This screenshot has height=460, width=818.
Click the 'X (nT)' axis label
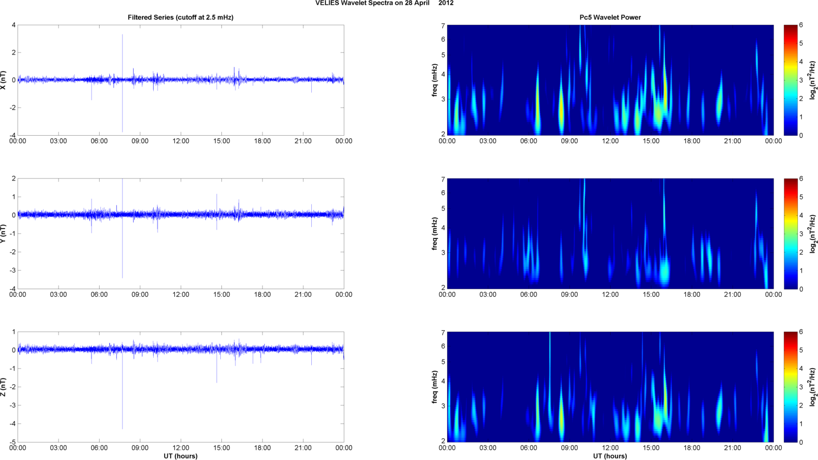[x=4, y=80]
